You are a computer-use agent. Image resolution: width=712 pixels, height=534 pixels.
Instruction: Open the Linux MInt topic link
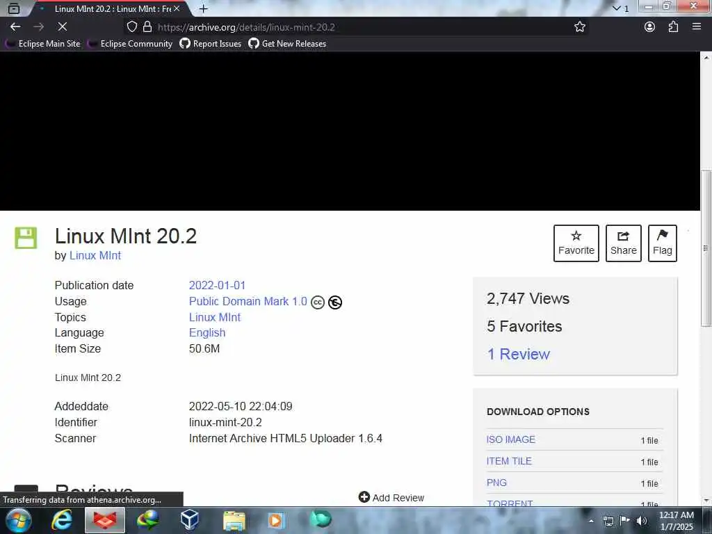point(215,317)
